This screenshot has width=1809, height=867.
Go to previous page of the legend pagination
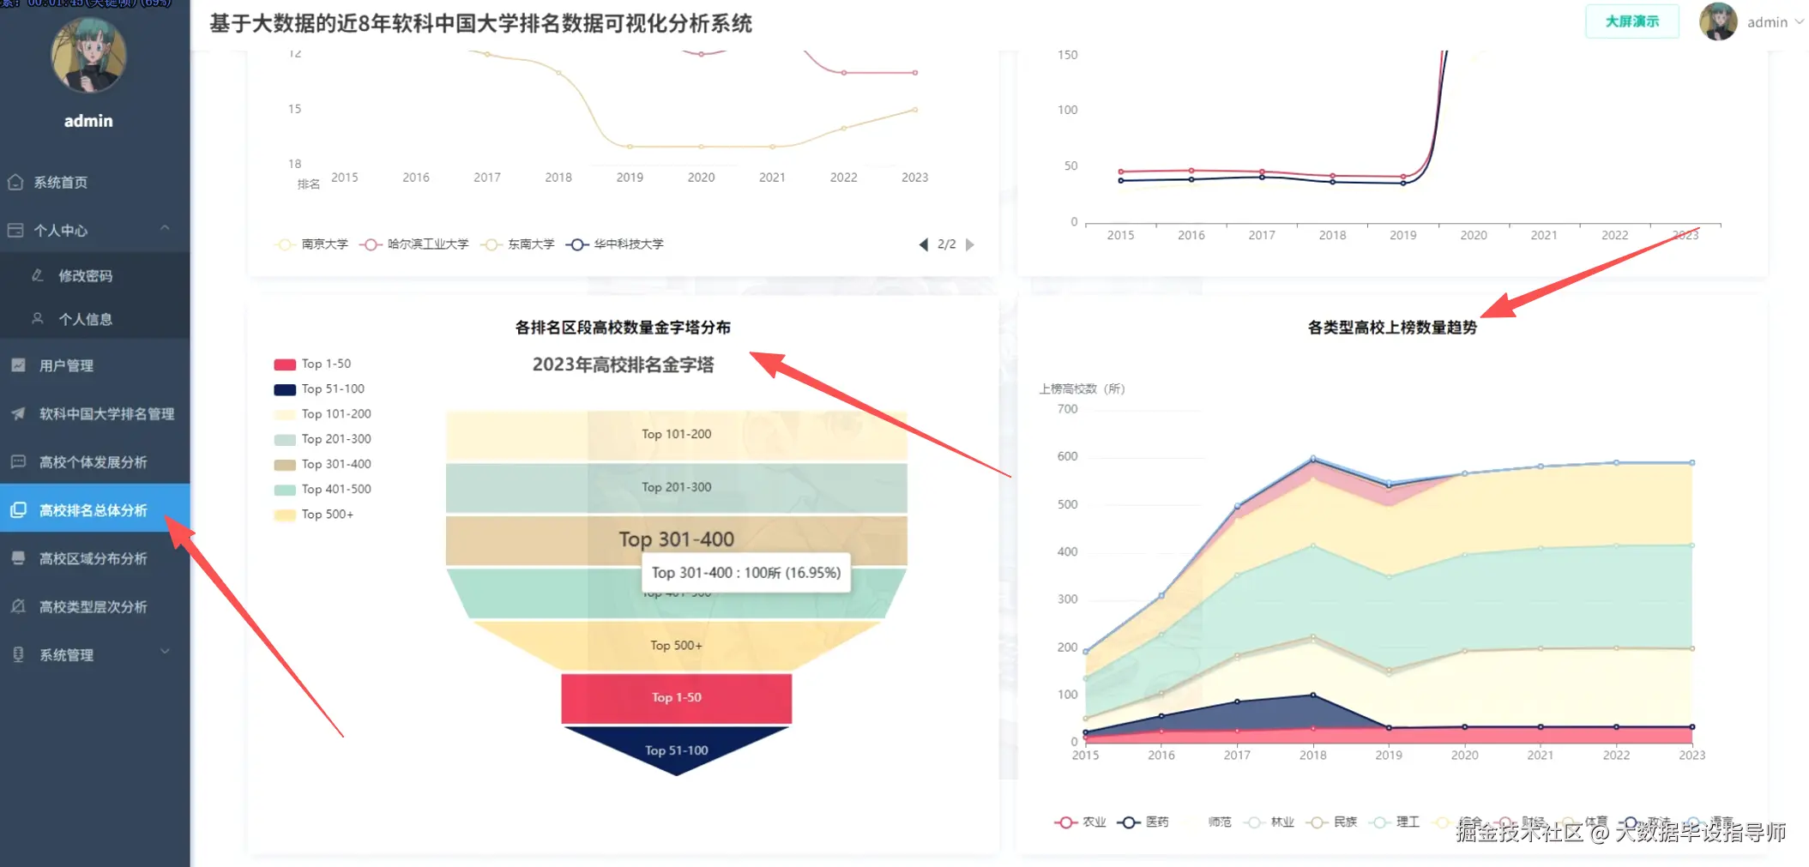click(924, 244)
